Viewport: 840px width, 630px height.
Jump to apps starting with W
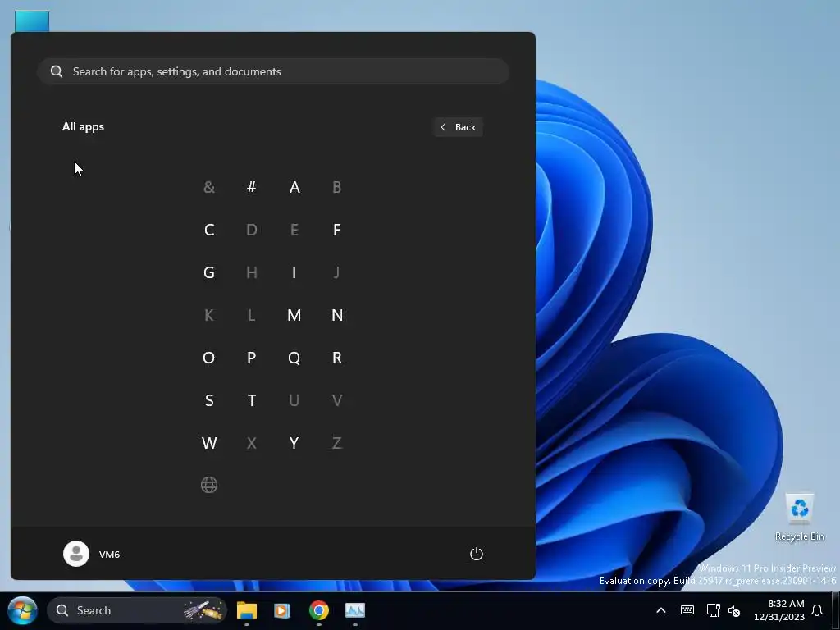point(209,443)
